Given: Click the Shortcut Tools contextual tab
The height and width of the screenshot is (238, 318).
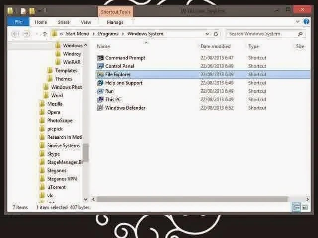Looking at the screenshot, I should (116, 12).
